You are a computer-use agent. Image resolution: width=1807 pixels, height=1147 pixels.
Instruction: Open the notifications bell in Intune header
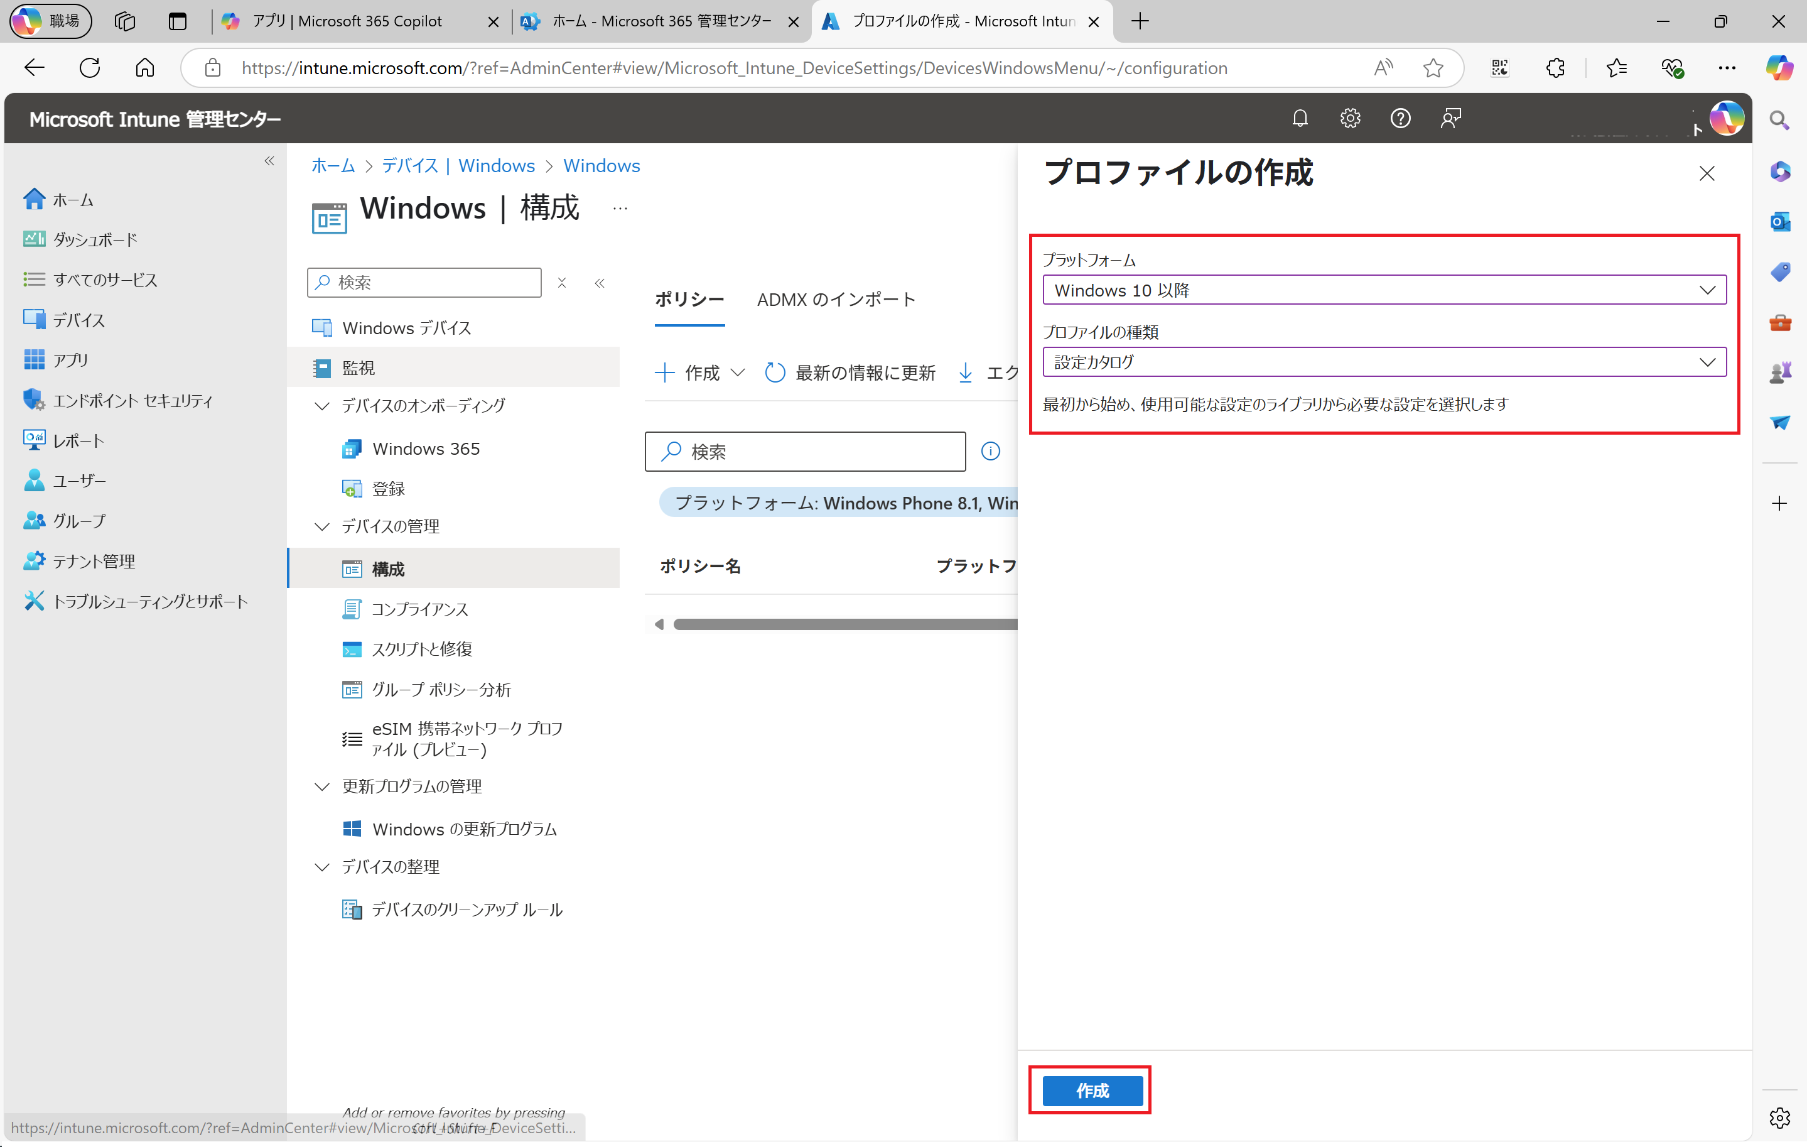pyautogui.click(x=1300, y=118)
